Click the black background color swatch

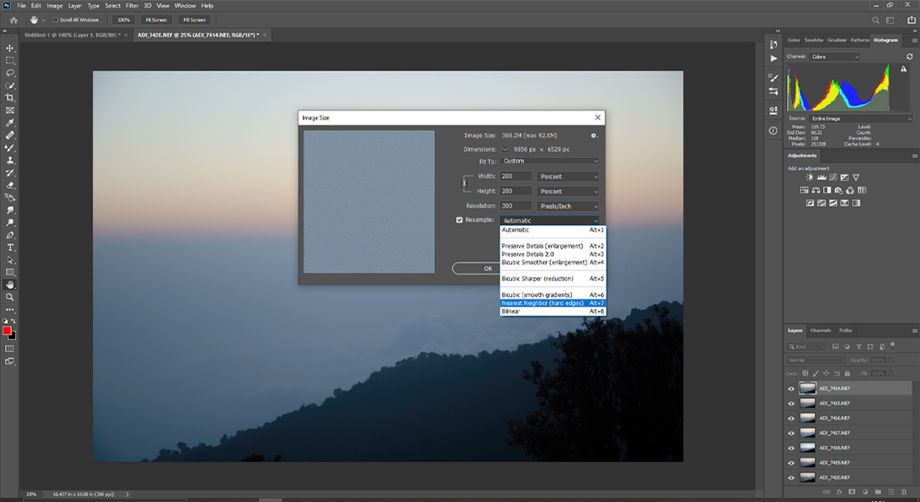(13, 336)
